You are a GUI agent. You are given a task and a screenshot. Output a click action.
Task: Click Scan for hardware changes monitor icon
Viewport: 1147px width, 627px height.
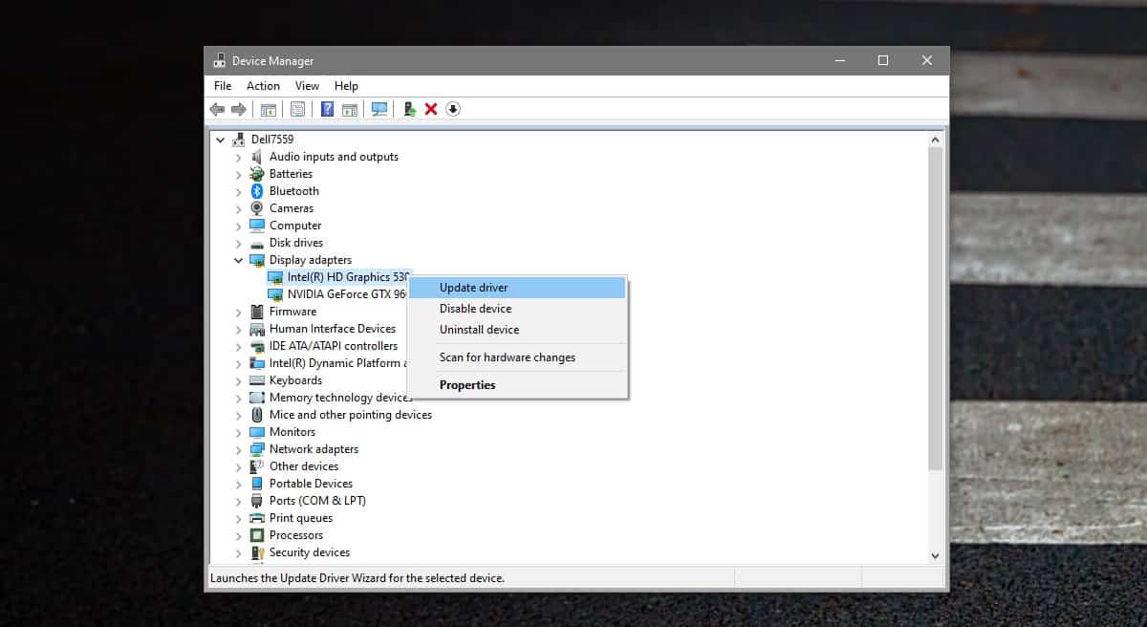click(379, 109)
